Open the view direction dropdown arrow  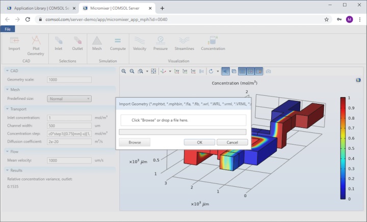[170, 71]
